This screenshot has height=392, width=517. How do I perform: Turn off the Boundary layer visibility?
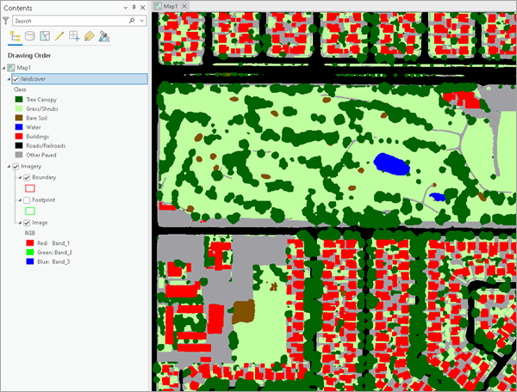point(27,177)
